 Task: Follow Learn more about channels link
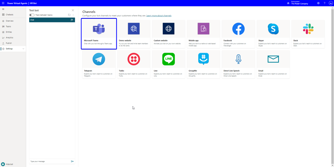click(x=159, y=16)
